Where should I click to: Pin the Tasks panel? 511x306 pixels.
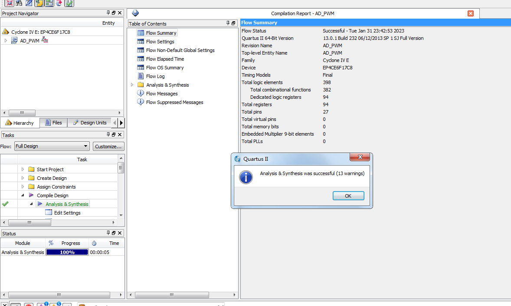108,134
